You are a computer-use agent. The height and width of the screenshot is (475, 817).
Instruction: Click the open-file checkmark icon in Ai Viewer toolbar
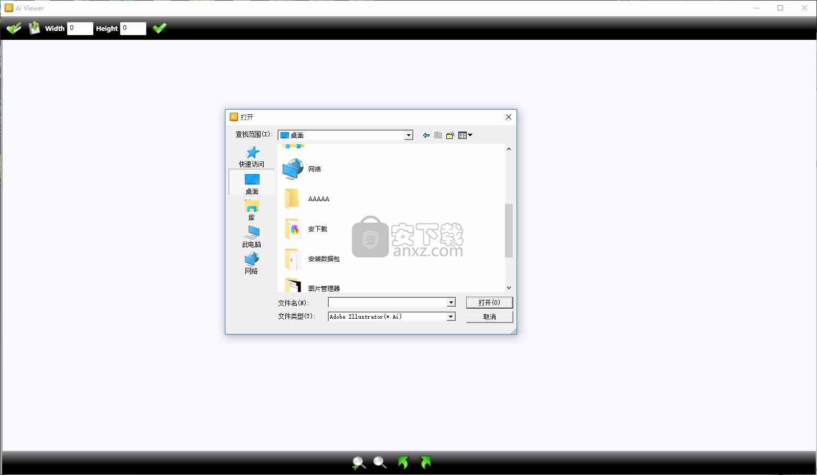point(14,28)
